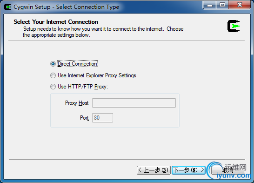Click the Cygwin logo in the header

click(234, 26)
